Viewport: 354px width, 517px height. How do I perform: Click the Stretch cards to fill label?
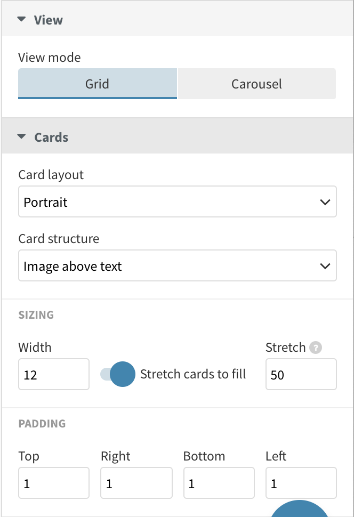point(192,374)
